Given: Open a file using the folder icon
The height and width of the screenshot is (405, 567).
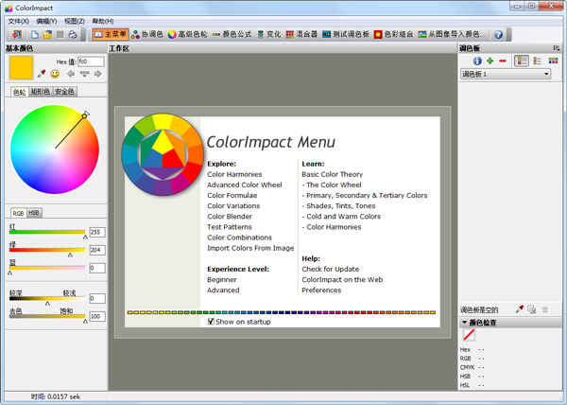Looking at the screenshot, I should [47, 34].
